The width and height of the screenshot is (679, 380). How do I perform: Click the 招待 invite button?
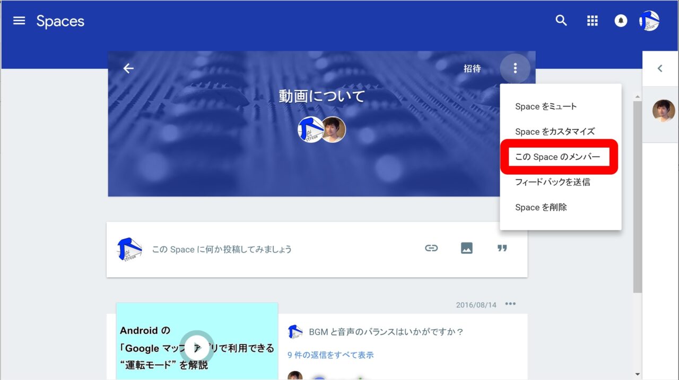click(472, 68)
